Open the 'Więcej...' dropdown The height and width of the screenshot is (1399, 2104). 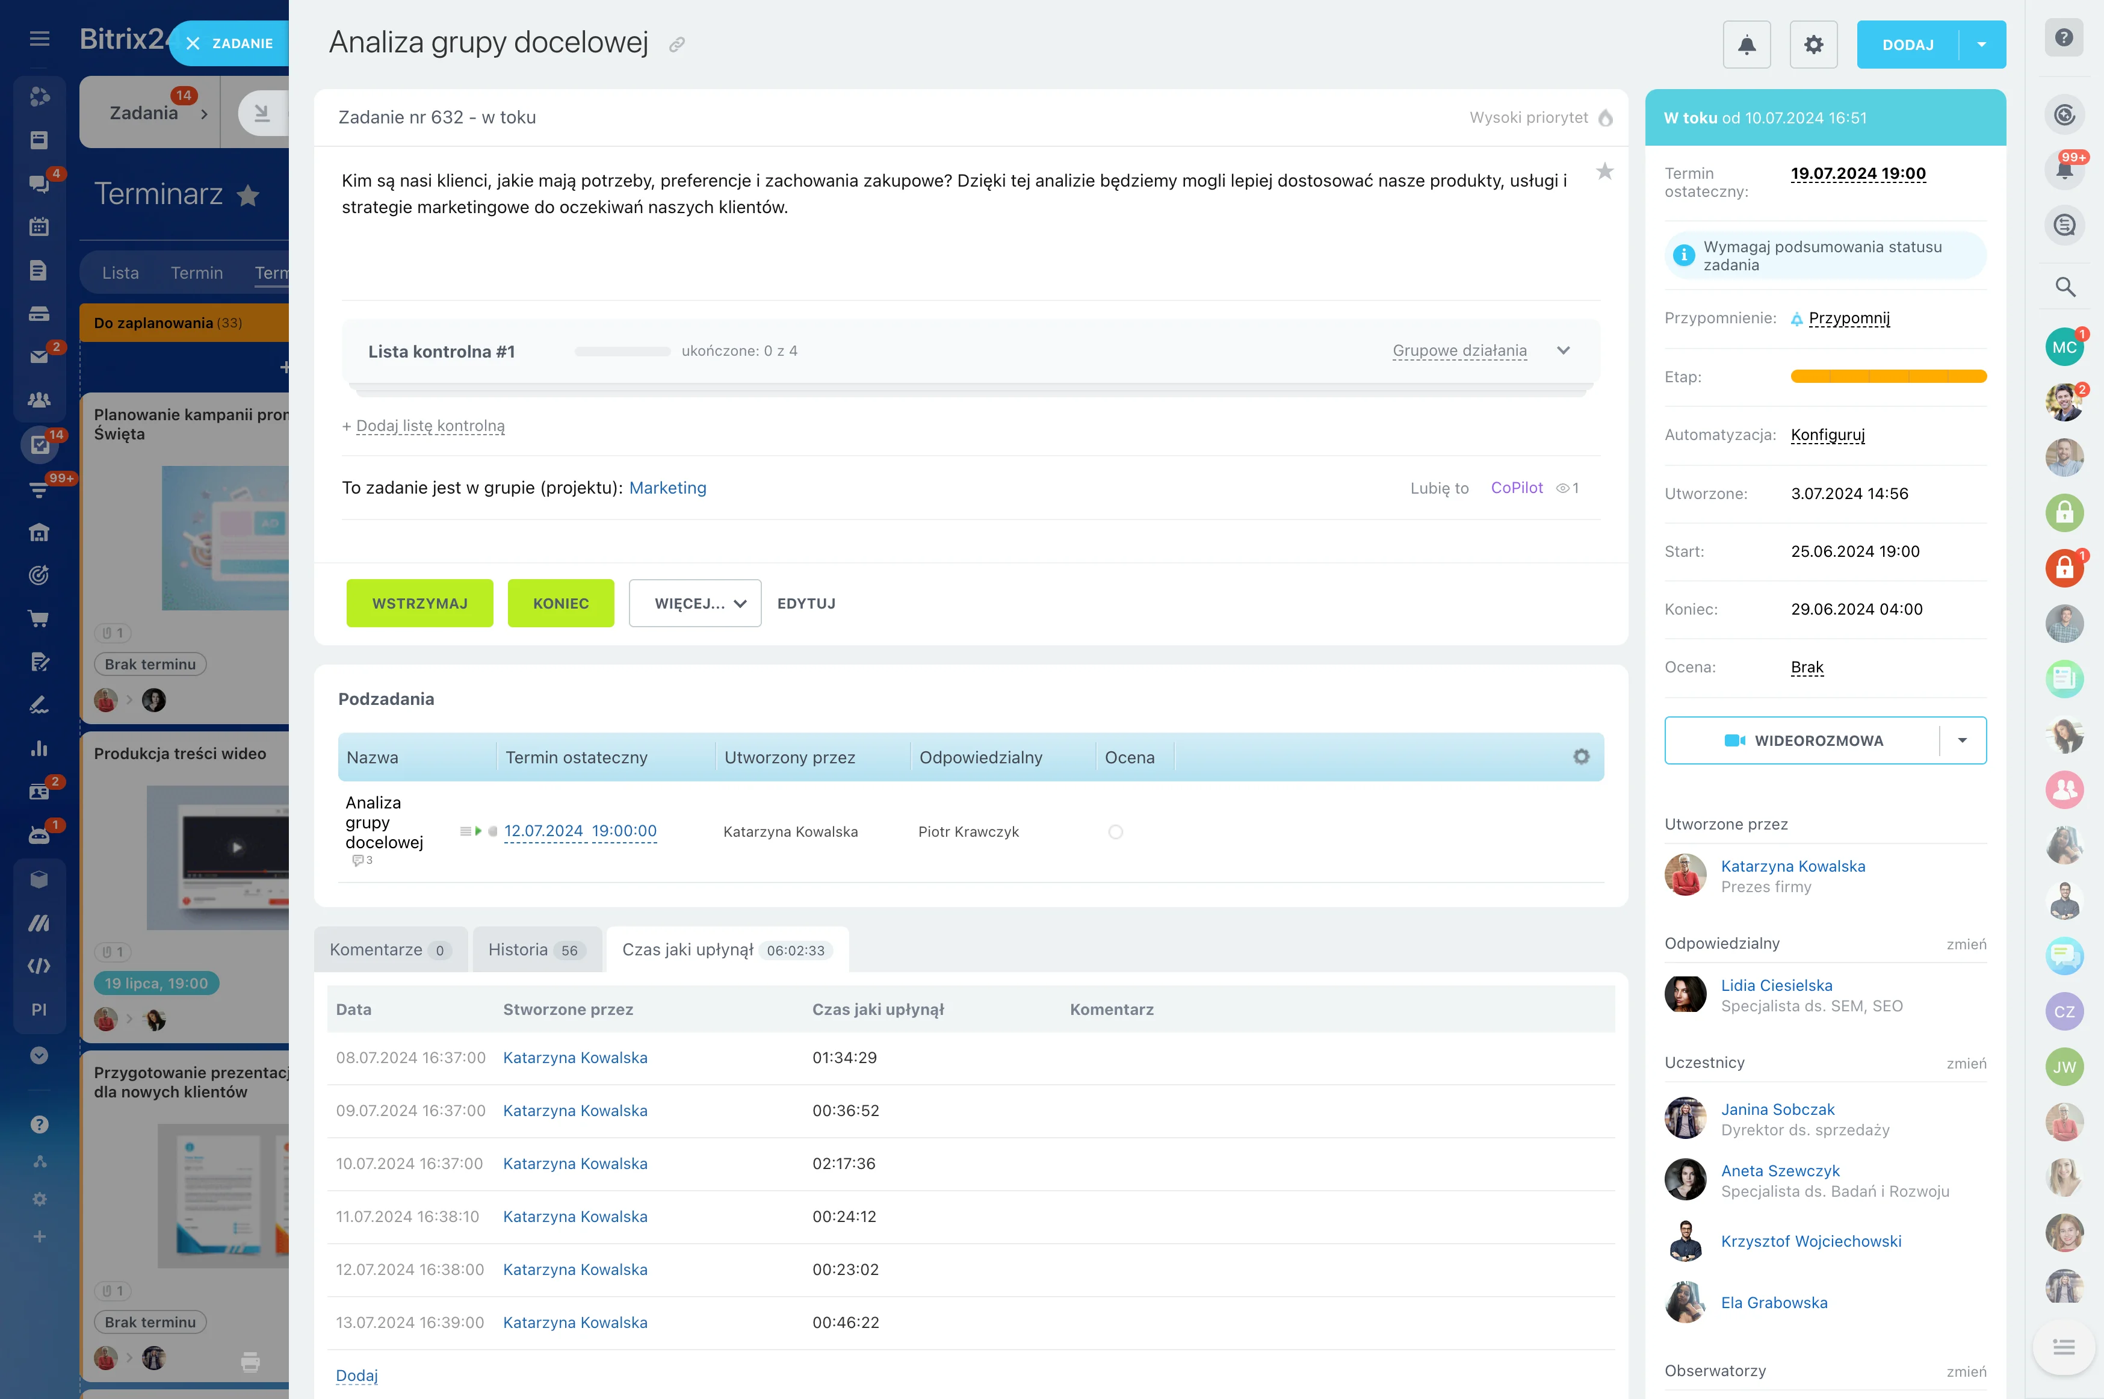[695, 603]
